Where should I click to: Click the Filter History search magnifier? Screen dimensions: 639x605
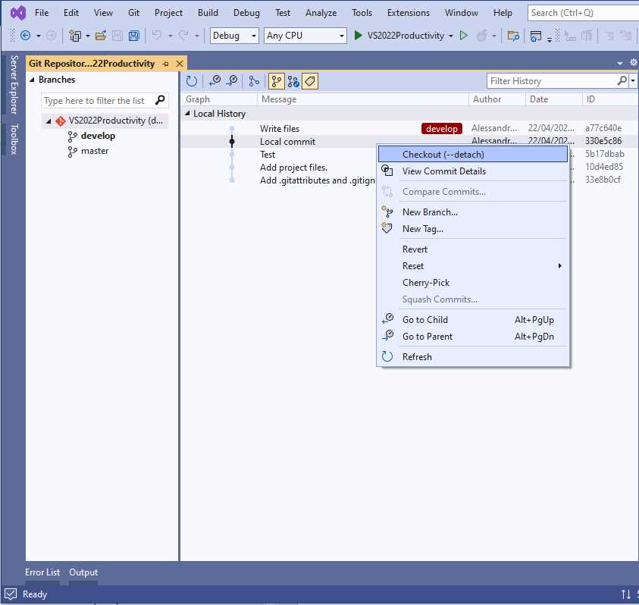pyautogui.click(x=622, y=80)
